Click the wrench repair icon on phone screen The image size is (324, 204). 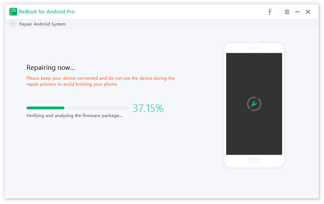click(x=254, y=104)
